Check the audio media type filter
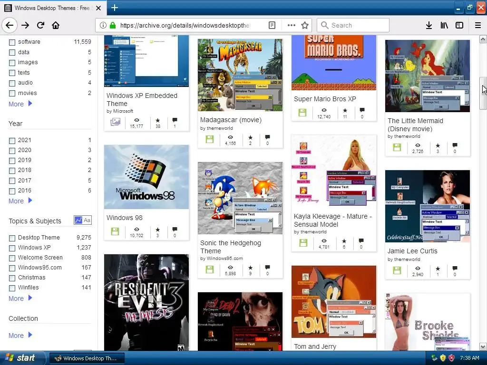The height and width of the screenshot is (365, 487). click(x=12, y=83)
